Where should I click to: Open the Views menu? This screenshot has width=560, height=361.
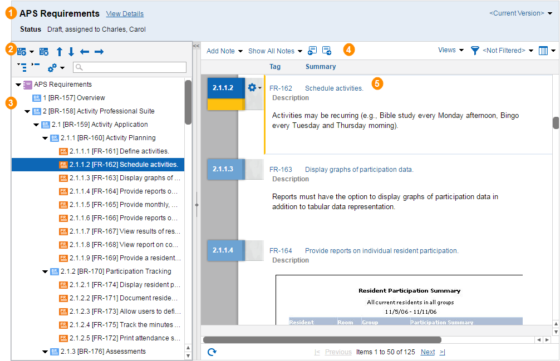(x=450, y=50)
